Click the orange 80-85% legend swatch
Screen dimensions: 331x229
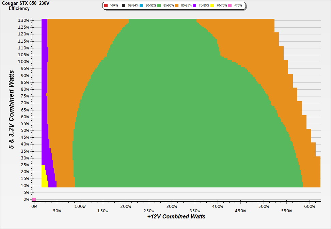click(x=177, y=6)
